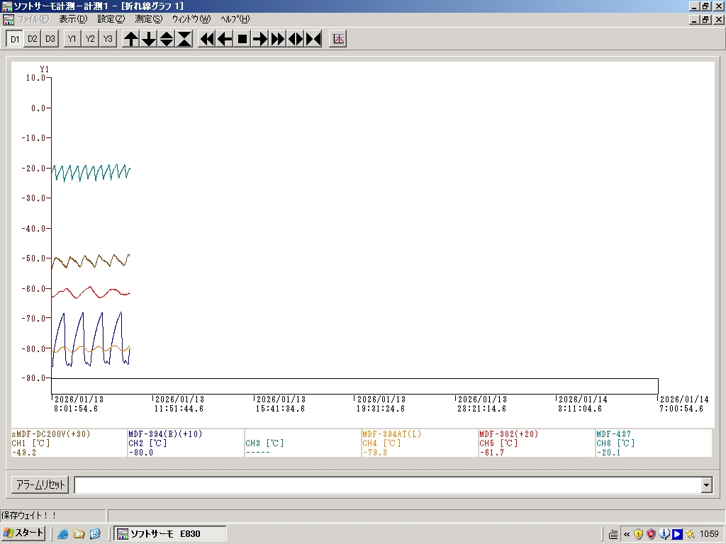Screen dimensions: 726x544
Task: Open the 測定(S) measurement menu
Action: 148,19
